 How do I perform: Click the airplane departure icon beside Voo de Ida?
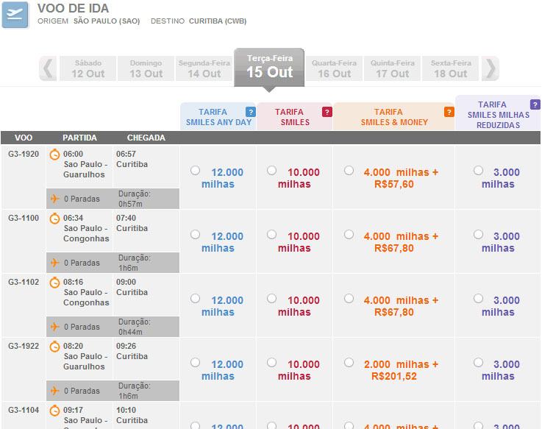15,14
